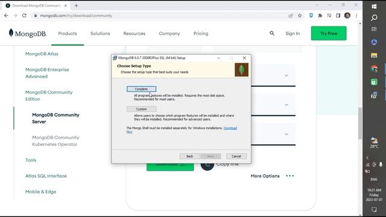The height and width of the screenshot is (217, 386).
Task: Click the ENG language indicator
Action: [x=374, y=180]
